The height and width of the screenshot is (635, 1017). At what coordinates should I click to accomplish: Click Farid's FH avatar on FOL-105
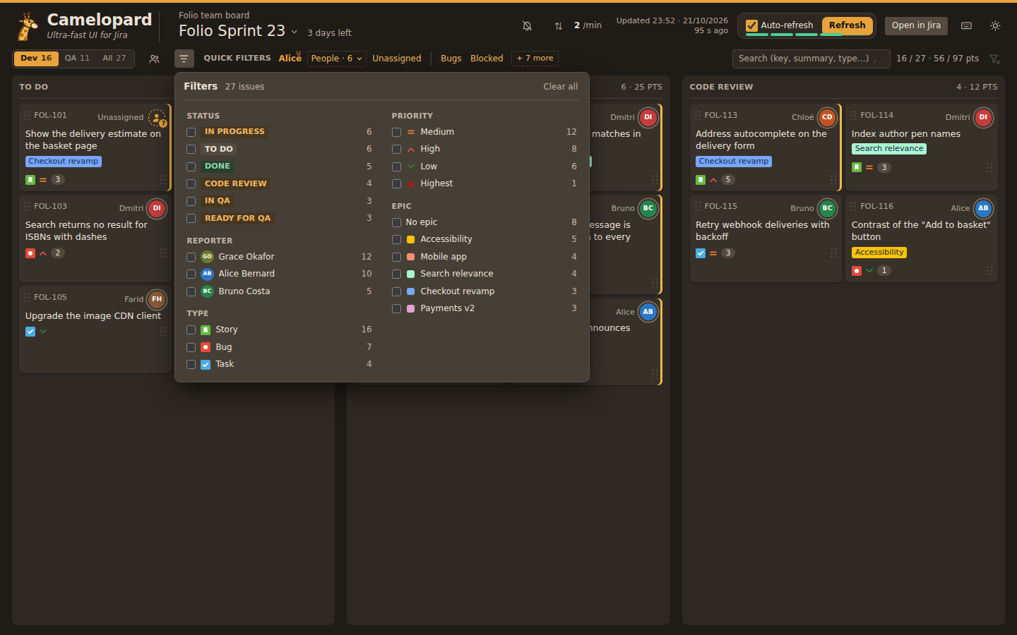[157, 299]
